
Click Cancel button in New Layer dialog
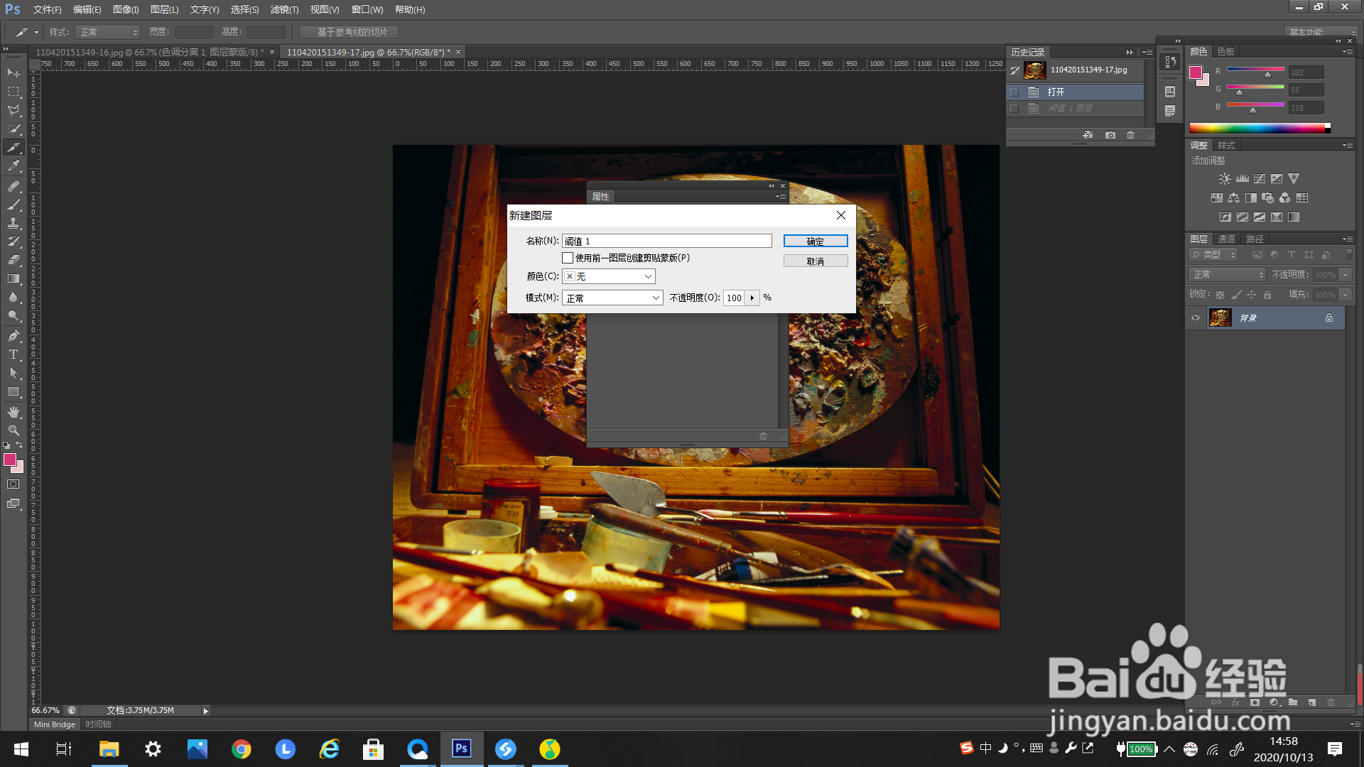coord(815,261)
